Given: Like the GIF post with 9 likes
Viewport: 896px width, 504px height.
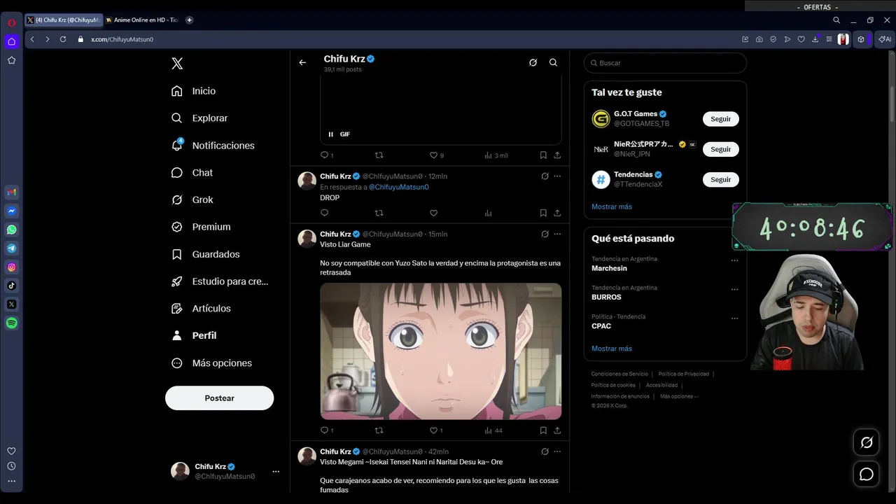Looking at the screenshot, I should click(433, 155).
